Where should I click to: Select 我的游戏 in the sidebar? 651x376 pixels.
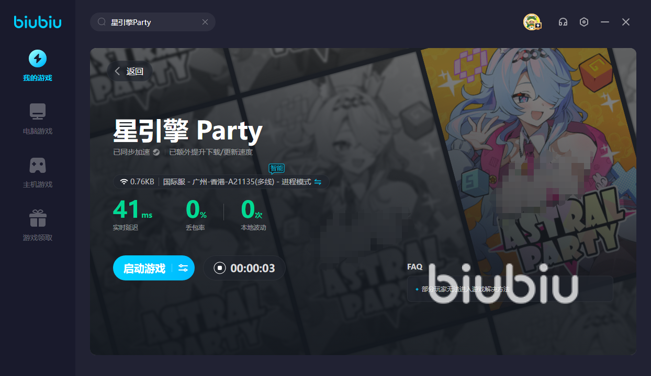click(x=37, y=66)
